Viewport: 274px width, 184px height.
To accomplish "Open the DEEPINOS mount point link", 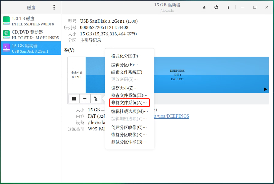I will tap(172, 116).
